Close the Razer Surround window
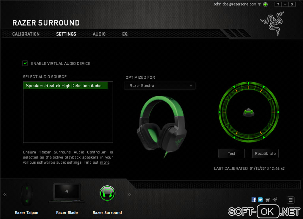The width and height of the screenshot is (303, 219). [292, 4]
